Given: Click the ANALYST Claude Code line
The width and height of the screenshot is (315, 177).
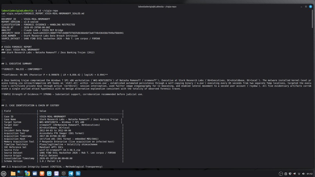Looking at the screenshot, I should tap(32, 30).
